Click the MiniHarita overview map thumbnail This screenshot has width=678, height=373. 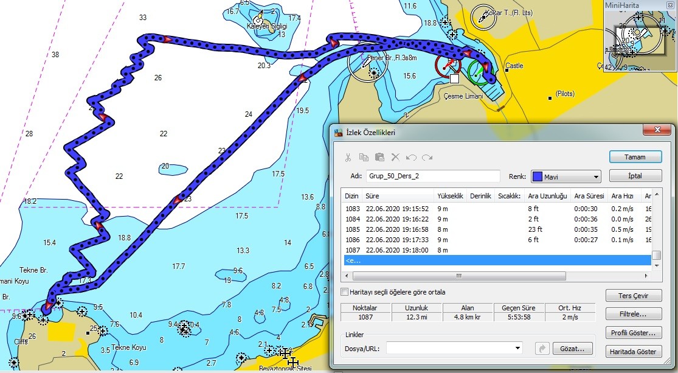pos(640,41)
